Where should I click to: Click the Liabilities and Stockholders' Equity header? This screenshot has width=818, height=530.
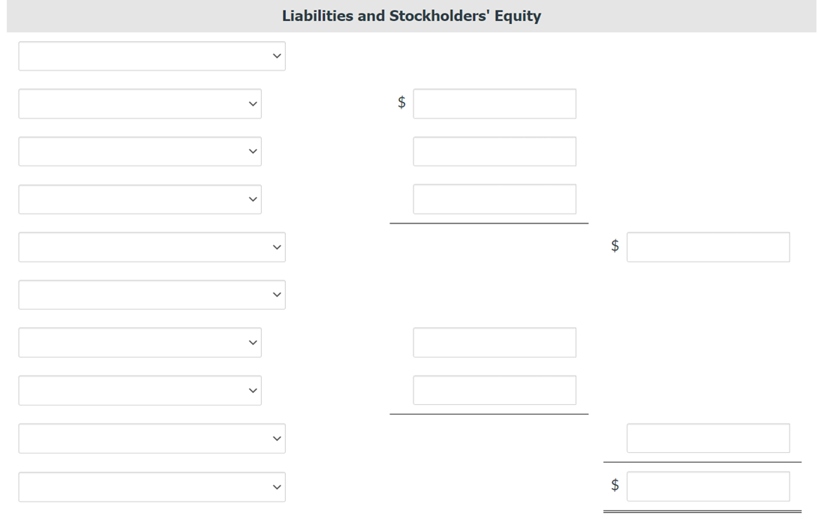(411, 15)
